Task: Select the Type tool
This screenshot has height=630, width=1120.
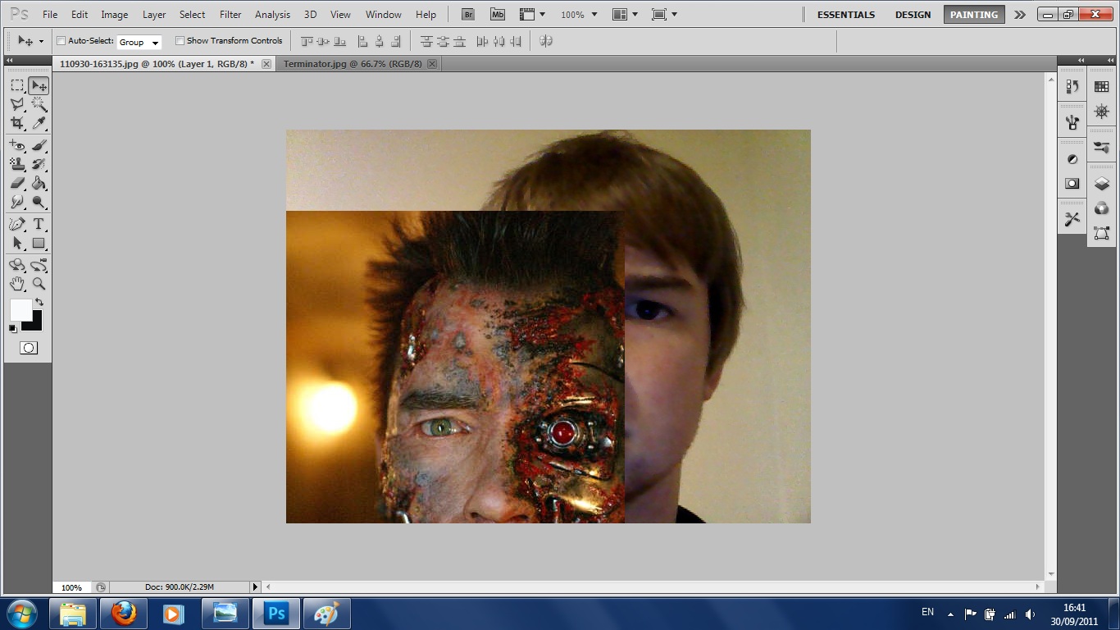Action: (x=39, y=224)
